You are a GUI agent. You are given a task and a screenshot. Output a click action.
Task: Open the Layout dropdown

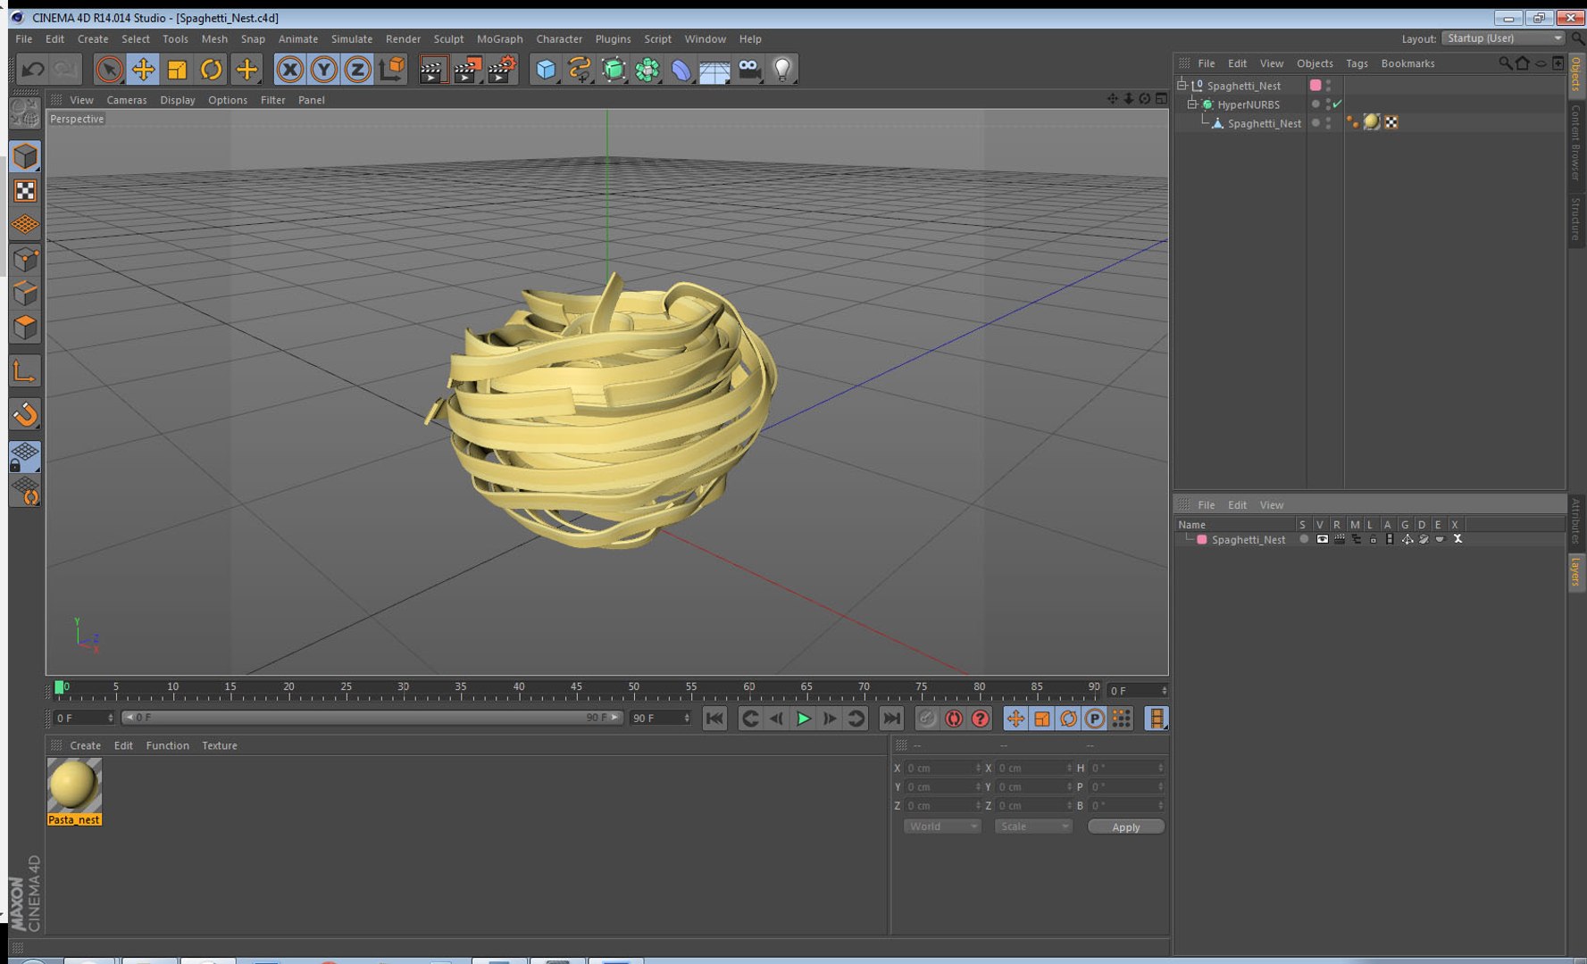pos(1504,38)
